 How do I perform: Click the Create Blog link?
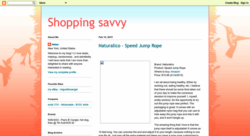[x=232, y=3]
